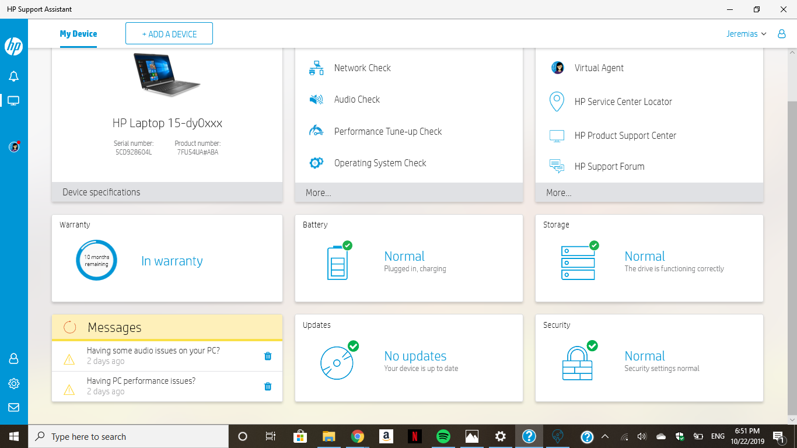This screenshot has height=448, width=797.
Task: Launch the Performance Tune-up Check
Action: tap(387, 131)
